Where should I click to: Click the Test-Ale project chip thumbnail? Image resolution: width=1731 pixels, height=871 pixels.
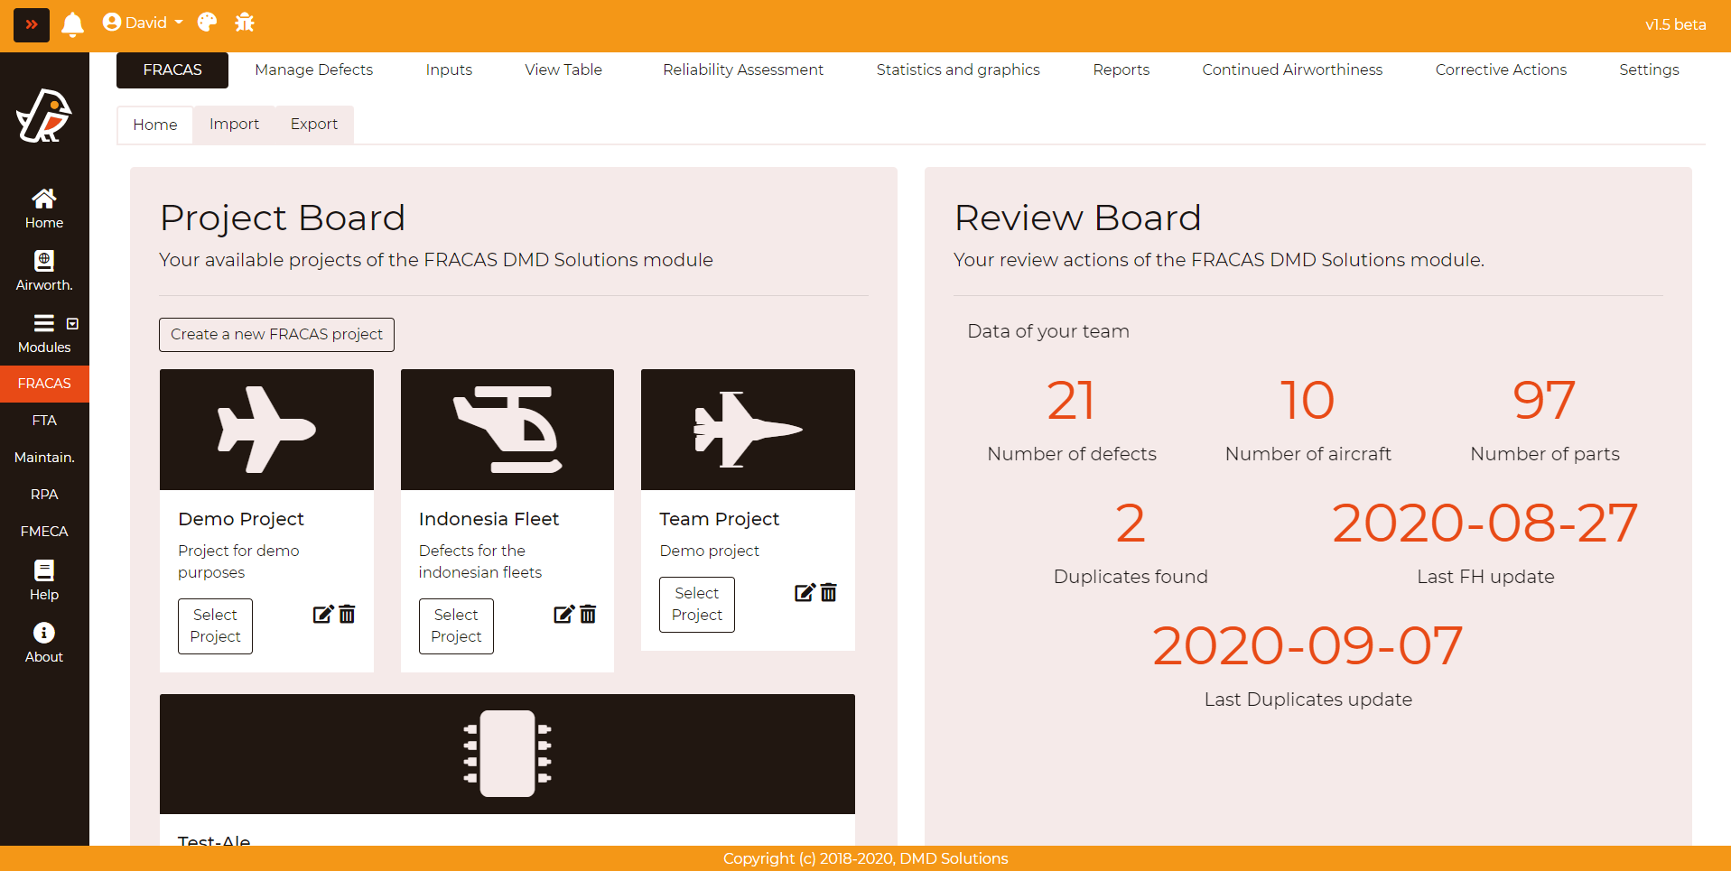pos(507,754)
